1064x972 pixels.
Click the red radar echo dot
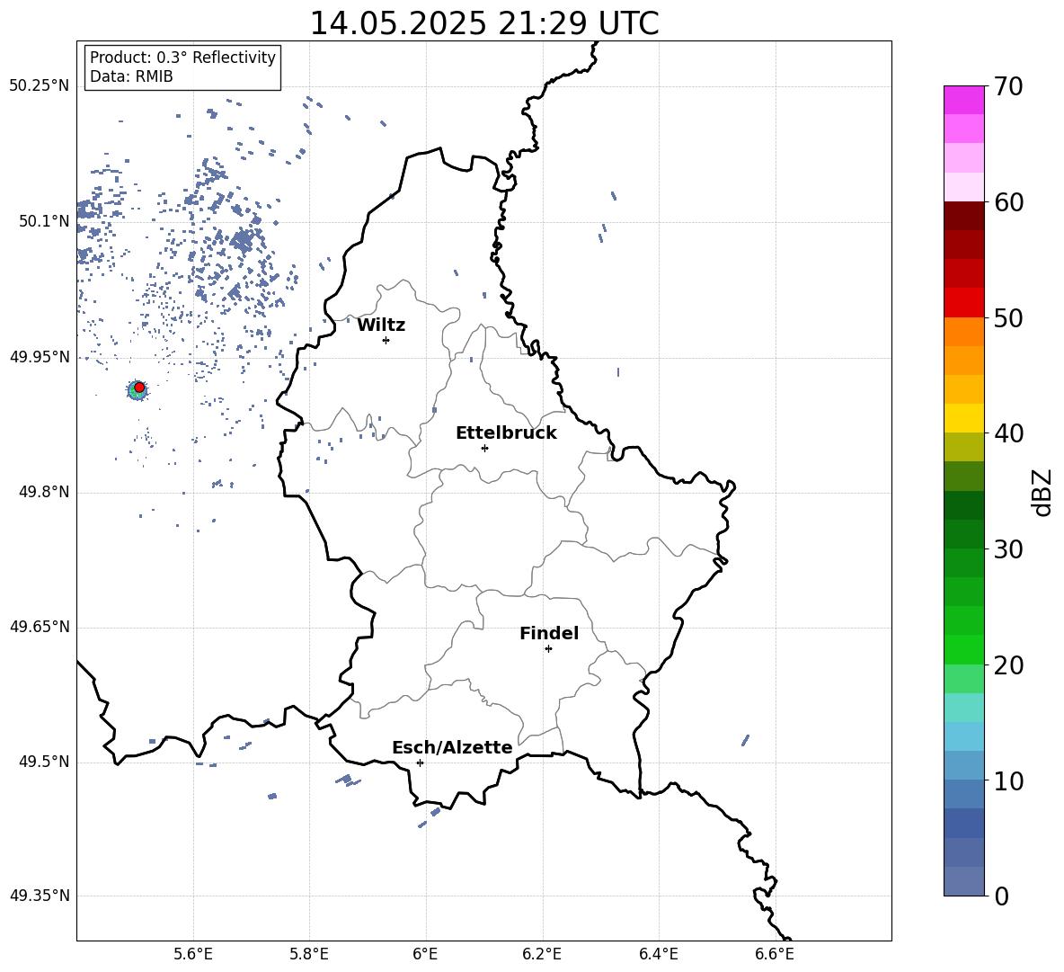coord(139,388)
